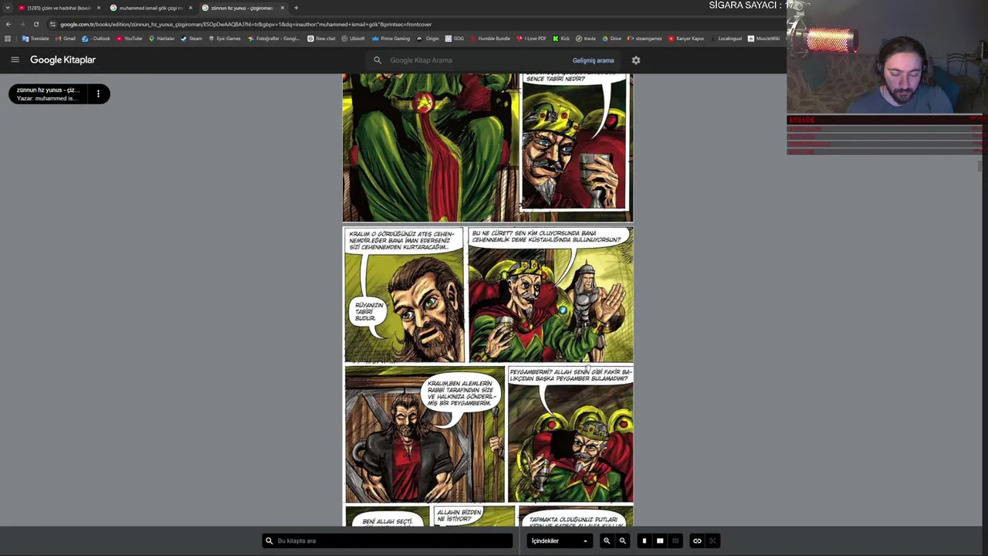988x556 pixels.
Task: Switch to two-page view
Action: 660,541
